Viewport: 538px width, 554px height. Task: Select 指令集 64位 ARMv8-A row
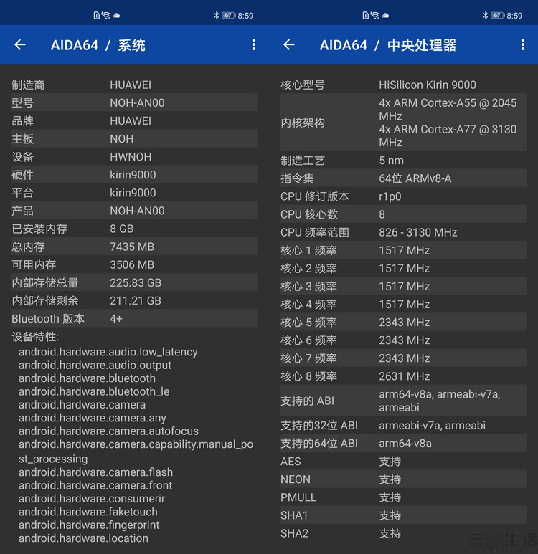403,178
